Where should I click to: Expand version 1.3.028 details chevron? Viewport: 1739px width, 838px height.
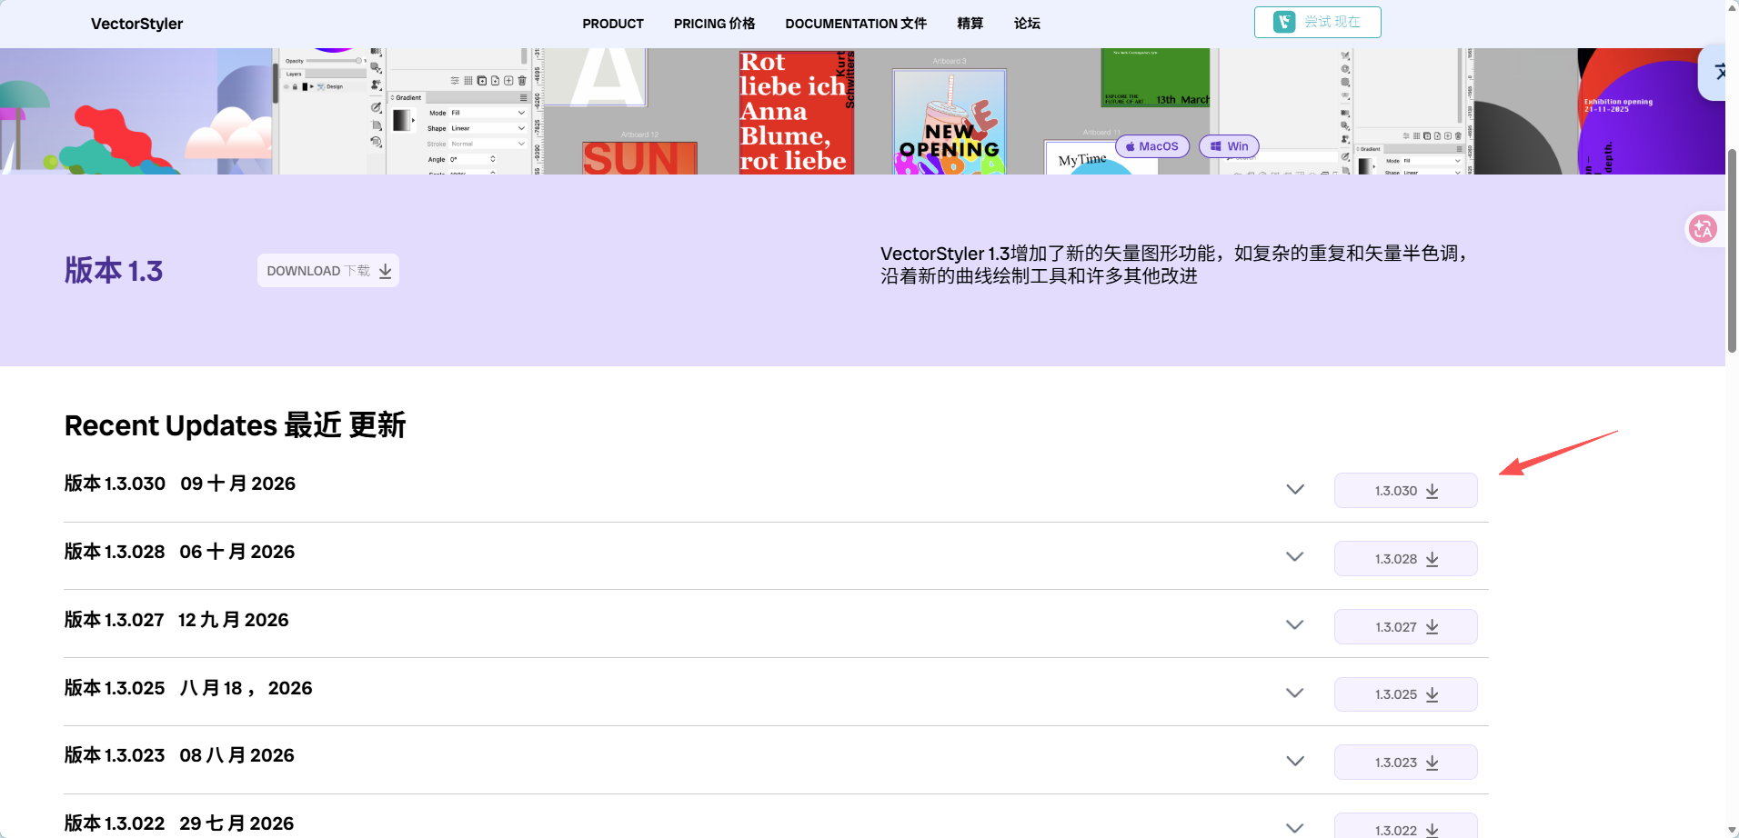[1295, 556]
